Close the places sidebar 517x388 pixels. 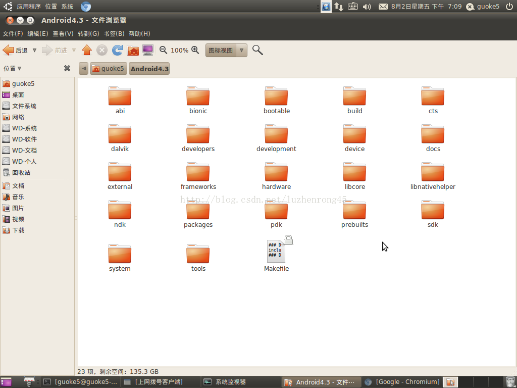(67, 68)
